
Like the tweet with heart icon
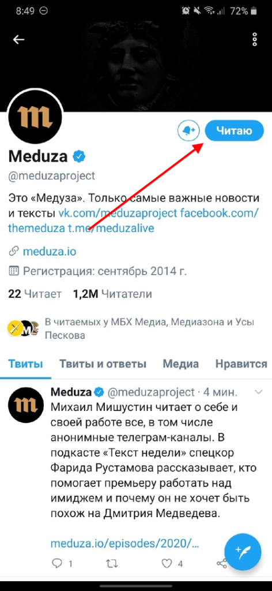[x=167, y=563]
